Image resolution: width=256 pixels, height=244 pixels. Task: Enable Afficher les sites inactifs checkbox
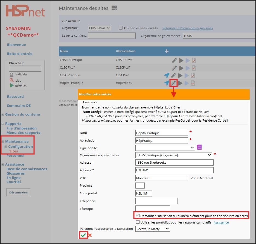pyautogui.click(x=121, y=28)
